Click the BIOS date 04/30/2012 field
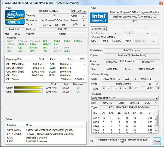Screen dimensions: 164x147 pyautogui.click(x=111, y=61)
